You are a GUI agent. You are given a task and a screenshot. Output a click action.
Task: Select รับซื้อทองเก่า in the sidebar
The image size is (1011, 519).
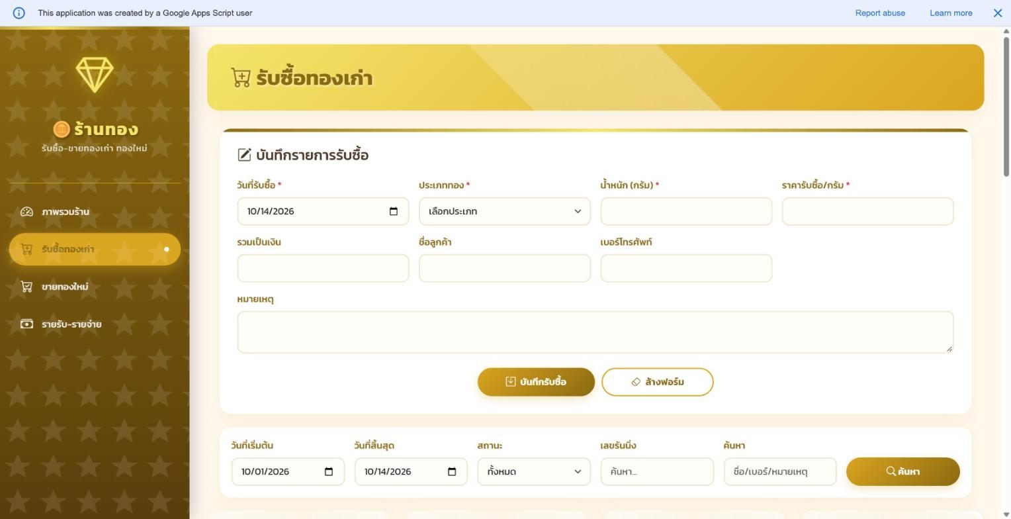click(x=95, y=250)
